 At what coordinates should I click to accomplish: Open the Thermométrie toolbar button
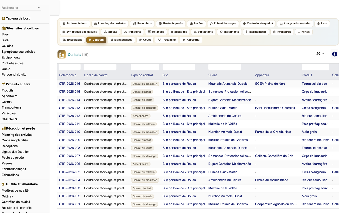coord(256,32)
